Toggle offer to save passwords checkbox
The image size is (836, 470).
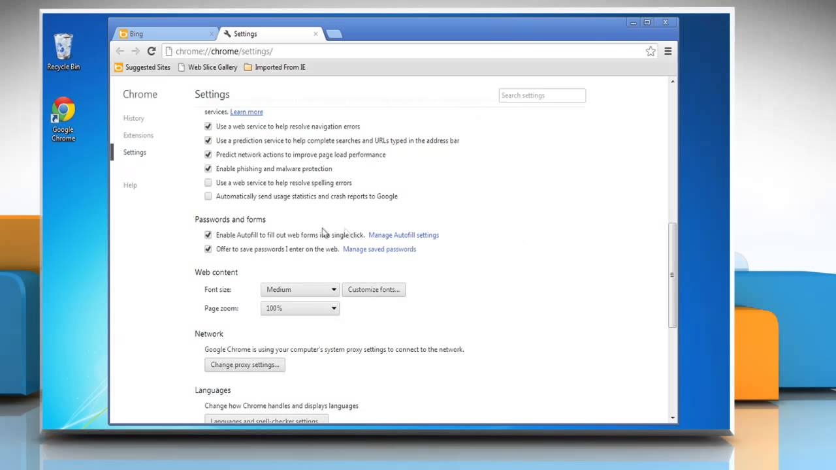click(208, 249)
